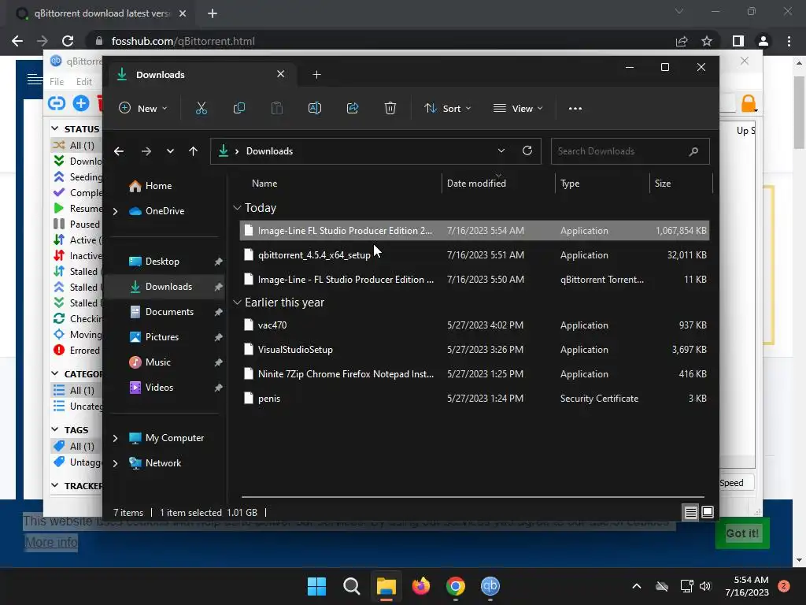Add a new Explorer tab with plus
Screen dimensions: 806x605
(316, 75)
